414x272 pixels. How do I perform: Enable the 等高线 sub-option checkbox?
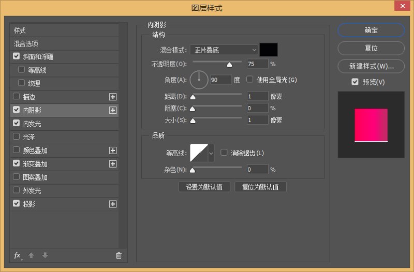coord(21,69)
